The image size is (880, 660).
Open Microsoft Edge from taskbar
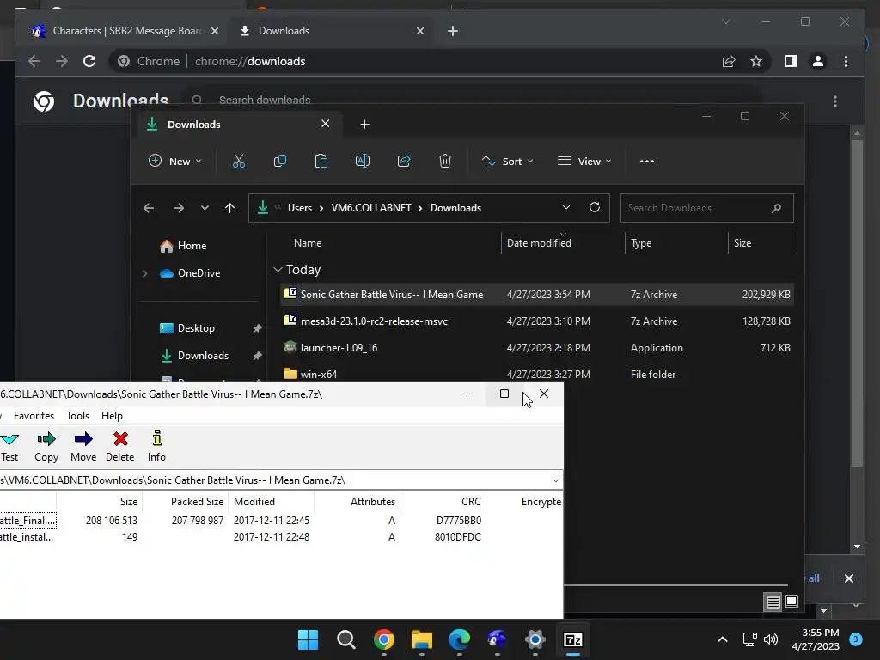tap(460, 639)
